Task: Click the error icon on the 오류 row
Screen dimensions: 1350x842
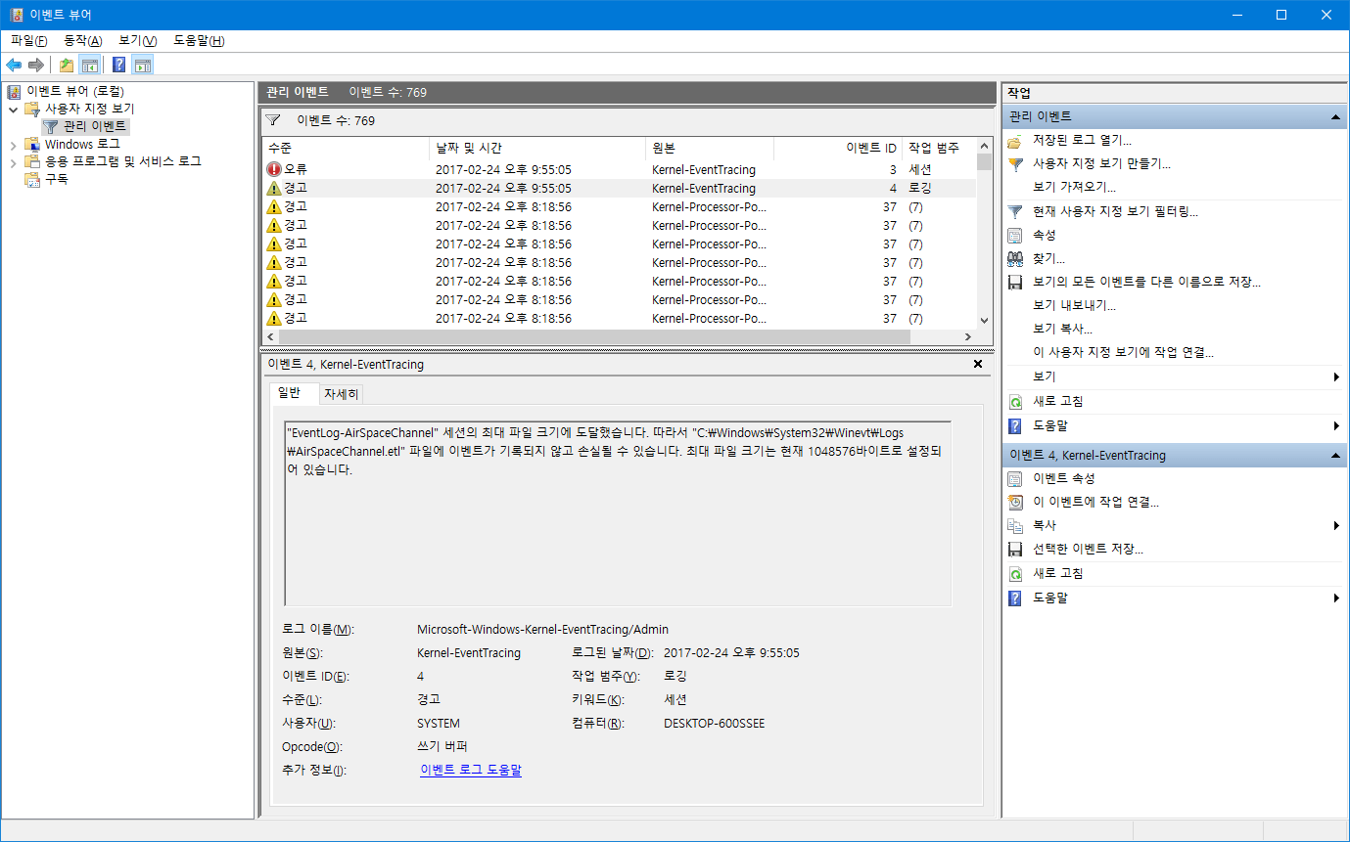Action: click(x=274, y=169)
